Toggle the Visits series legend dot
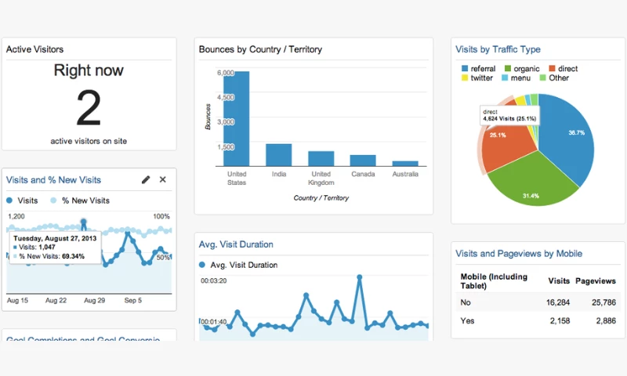 (10, 201)
